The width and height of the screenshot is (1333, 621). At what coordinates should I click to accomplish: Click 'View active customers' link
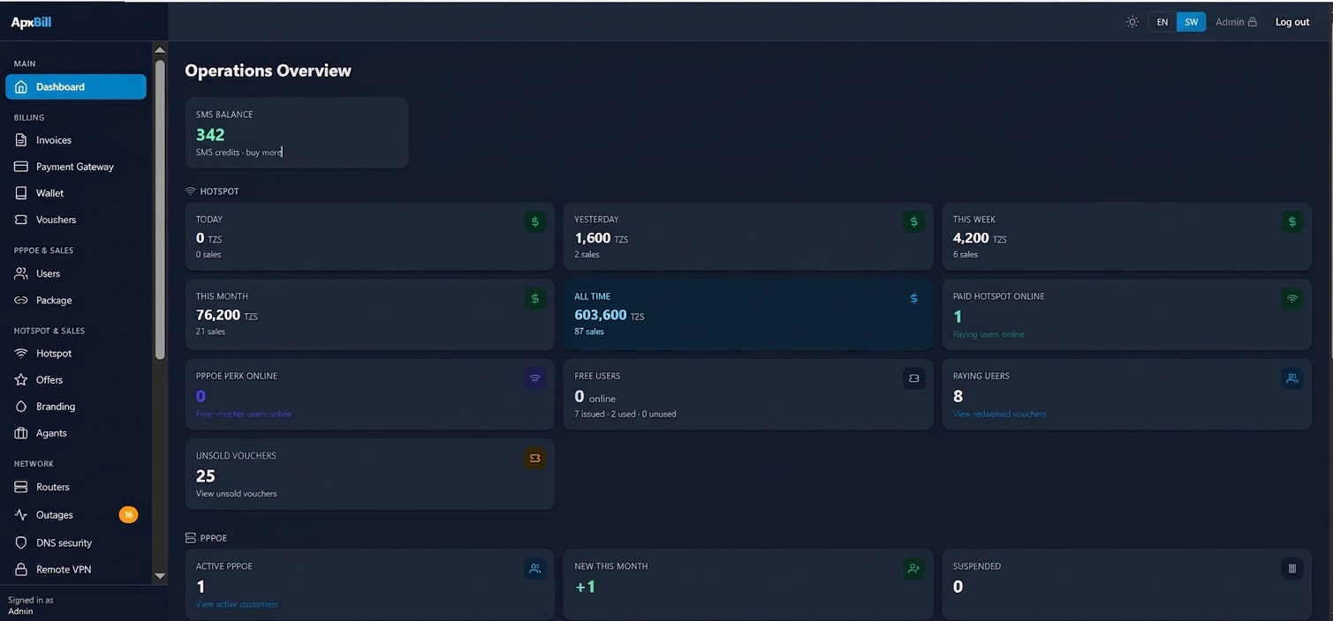[x=237, y=604]
